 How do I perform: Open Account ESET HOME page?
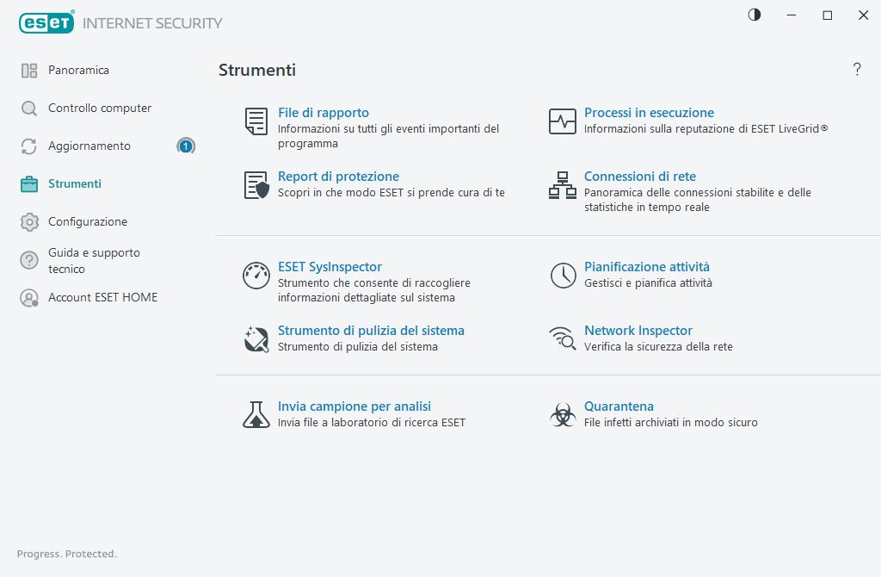(102, 298)
